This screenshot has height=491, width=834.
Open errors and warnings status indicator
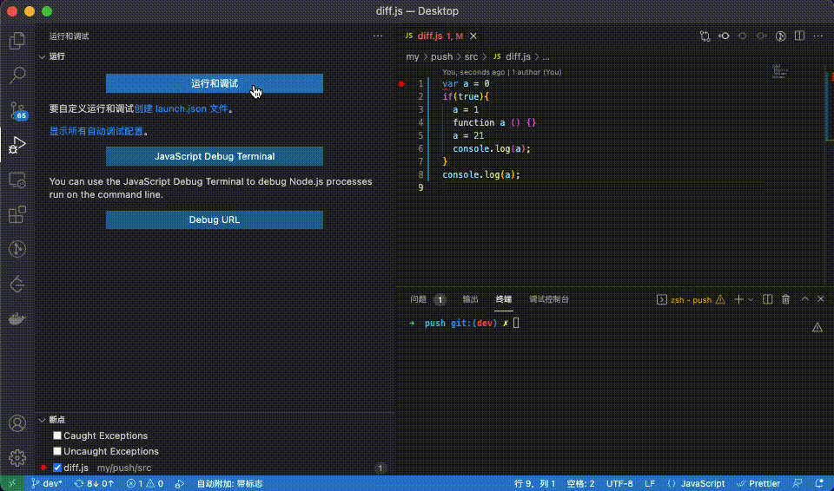click(x=145, y=483)
